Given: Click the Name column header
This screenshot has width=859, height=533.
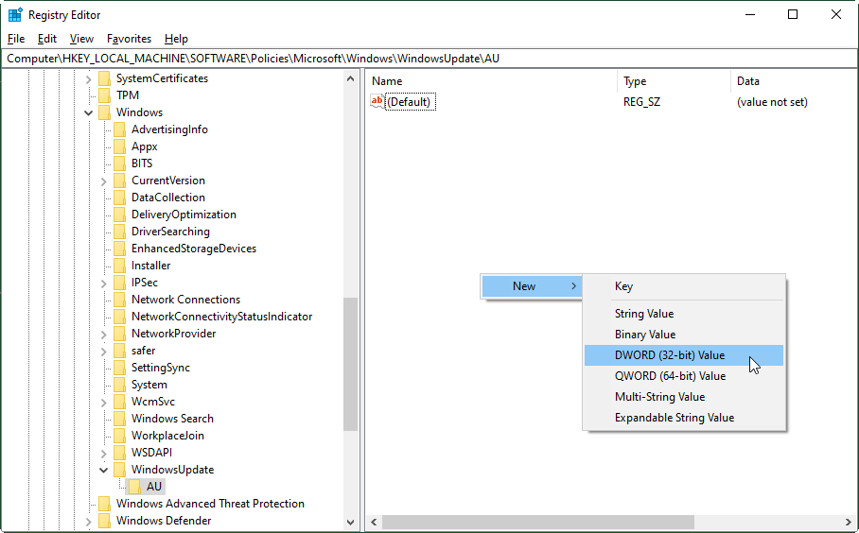Looking at the screenshot, I should [491, 81].
